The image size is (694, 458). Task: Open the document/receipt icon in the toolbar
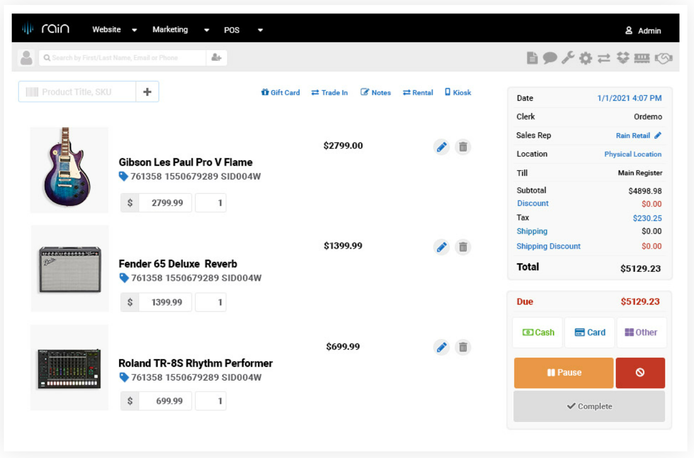click(x=532, y=58)
